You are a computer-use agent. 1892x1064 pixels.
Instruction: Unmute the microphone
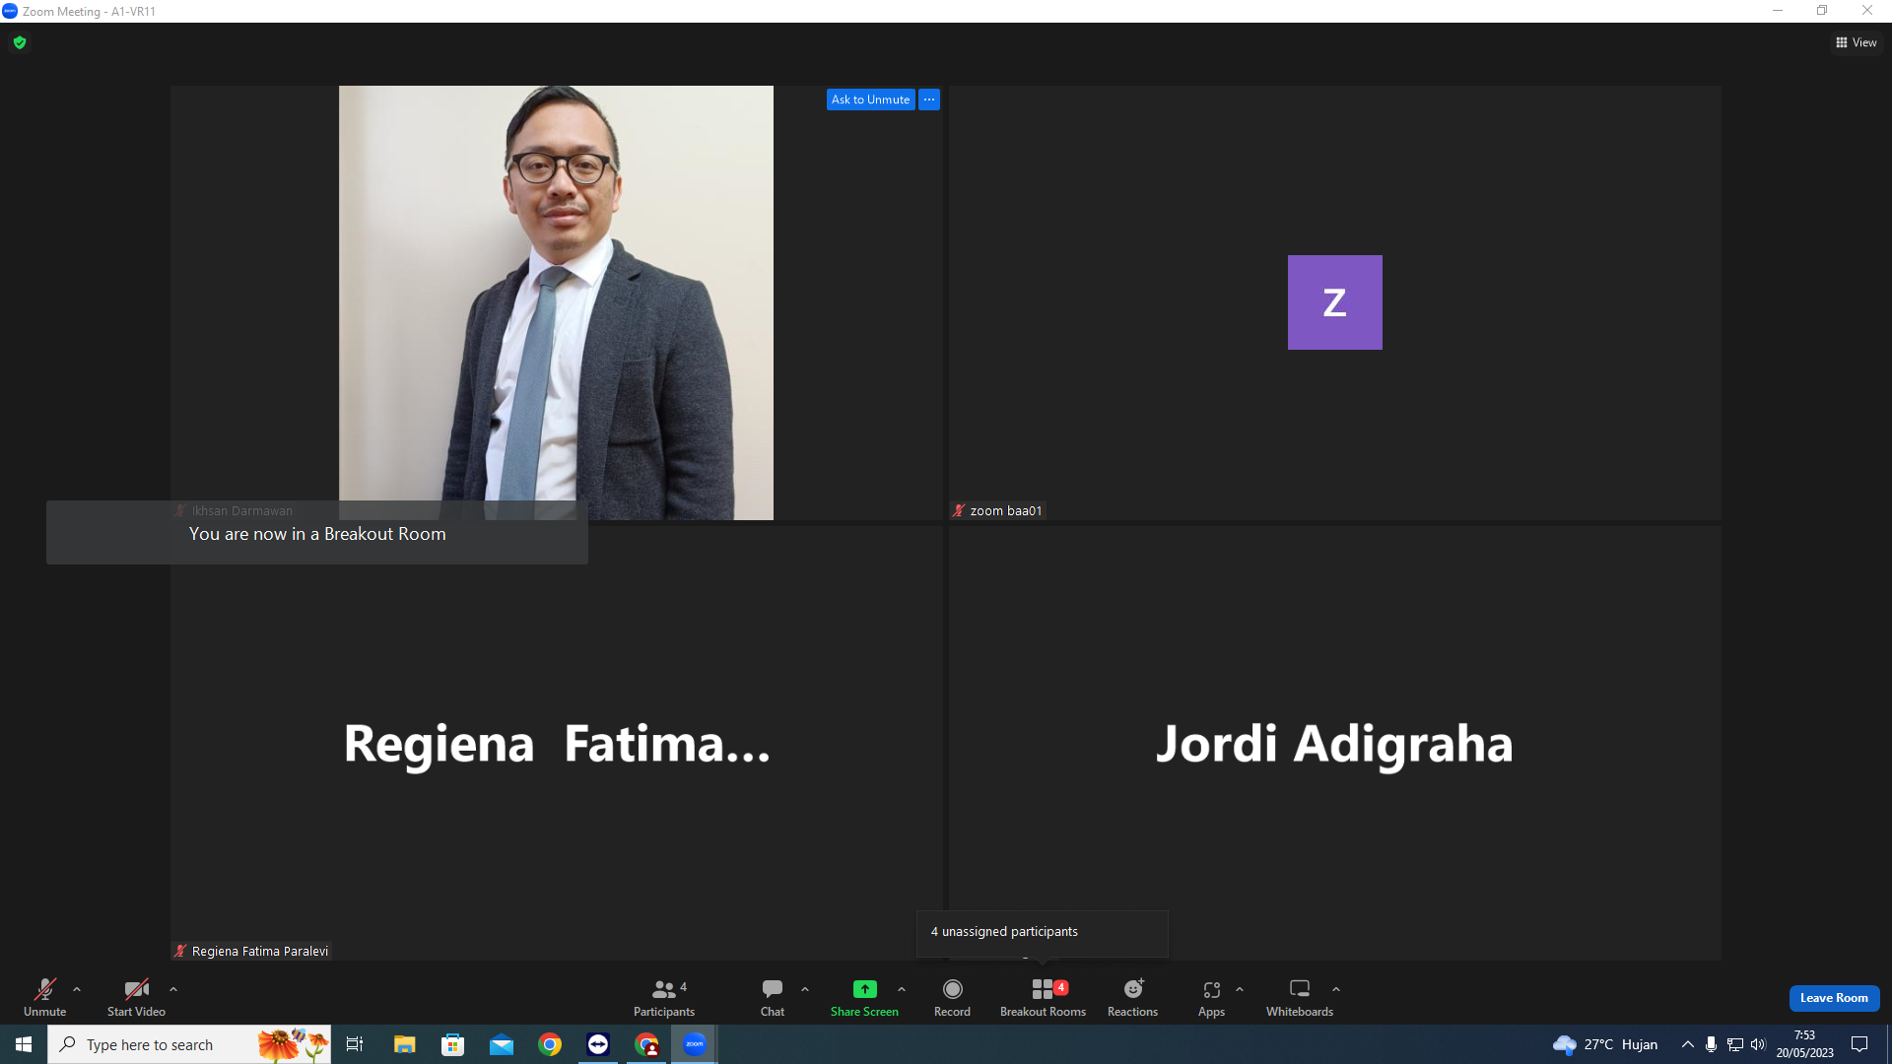(x=44, y=997)
